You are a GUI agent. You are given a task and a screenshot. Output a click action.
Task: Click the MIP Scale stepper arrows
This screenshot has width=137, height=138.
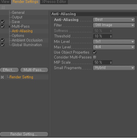(x=111, y=63)
